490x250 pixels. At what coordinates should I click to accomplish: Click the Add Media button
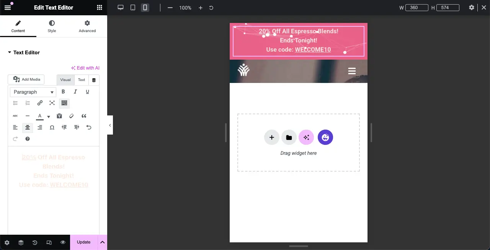tap(26, 80)
